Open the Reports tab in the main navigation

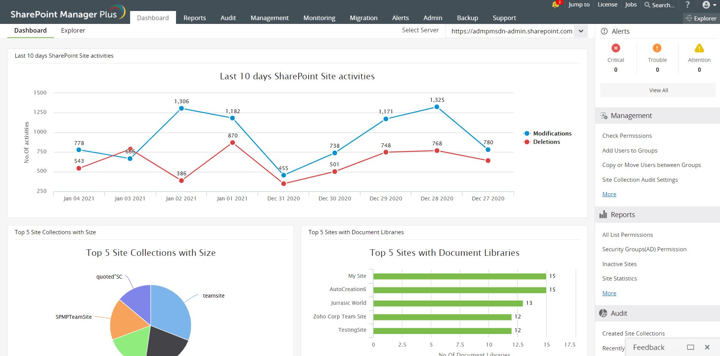click(x=195, y=18)
